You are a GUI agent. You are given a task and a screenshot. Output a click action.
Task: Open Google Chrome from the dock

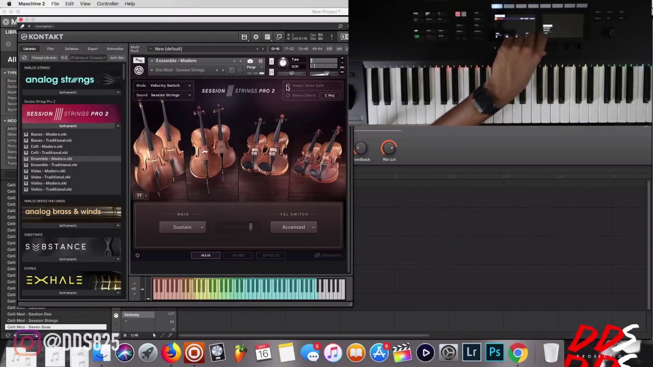click(517, 352)
